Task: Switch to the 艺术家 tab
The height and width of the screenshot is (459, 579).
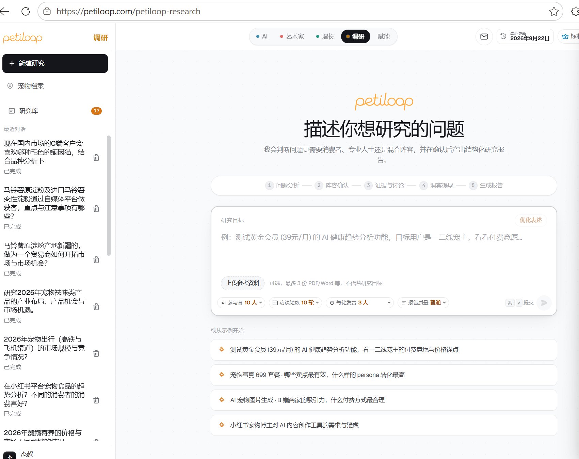Action: point(292,36)
